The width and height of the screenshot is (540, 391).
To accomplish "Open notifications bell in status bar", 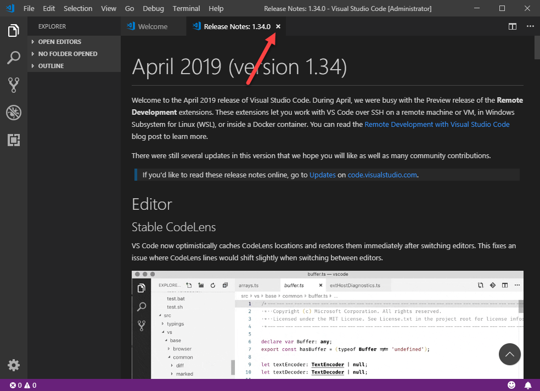I will pyautogui.click(x=527, y=385).
